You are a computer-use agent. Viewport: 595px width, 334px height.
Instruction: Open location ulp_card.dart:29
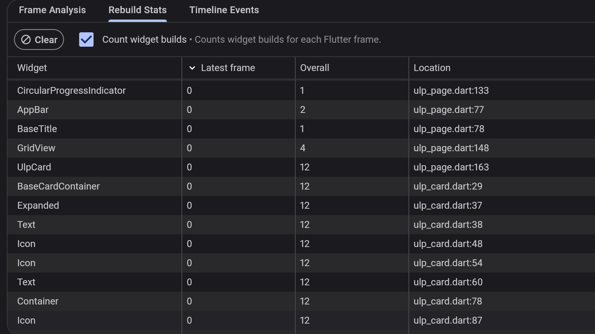[x=448, y=186]
